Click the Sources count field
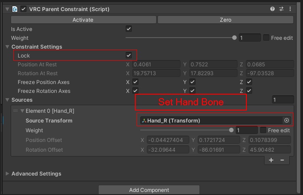Image resolution: width=303 pixels, height=195 pixels. (x=283, y=100)
